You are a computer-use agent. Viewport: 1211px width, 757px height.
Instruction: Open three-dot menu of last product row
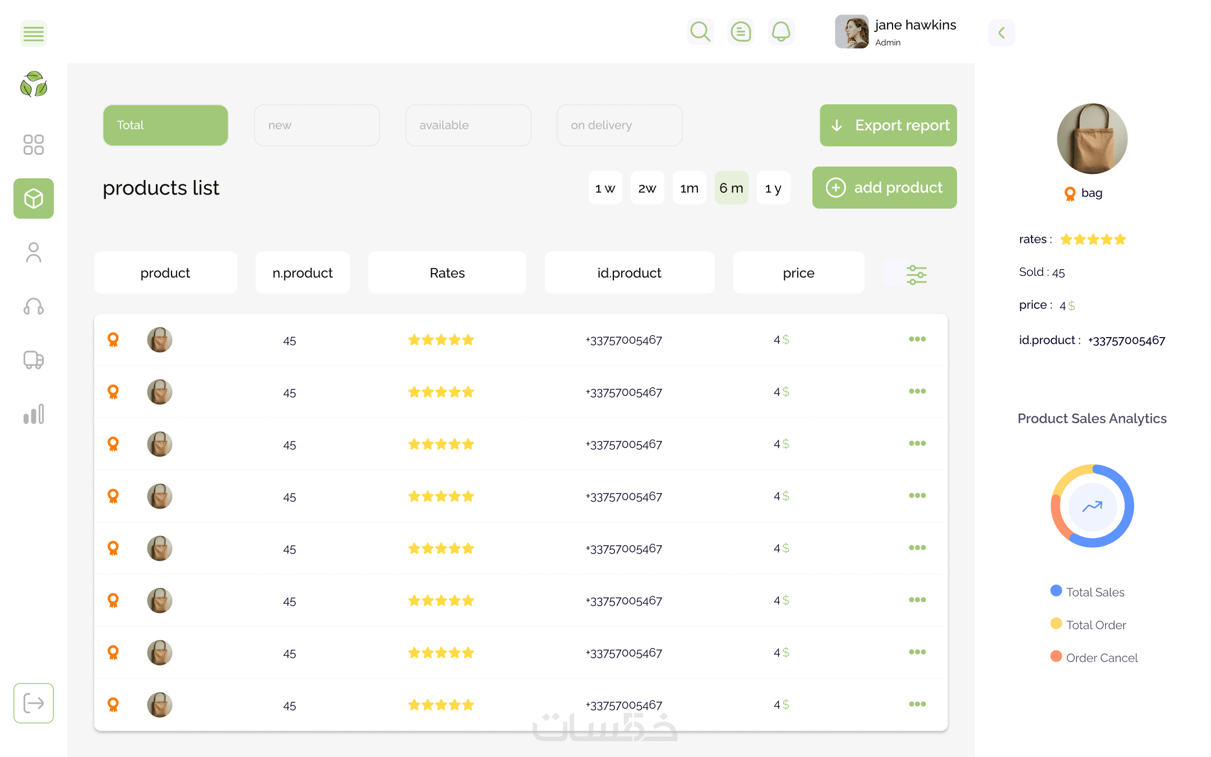(917, 704)
